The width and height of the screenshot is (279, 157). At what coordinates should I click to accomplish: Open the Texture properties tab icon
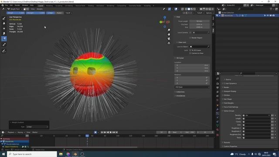point(218,135)
